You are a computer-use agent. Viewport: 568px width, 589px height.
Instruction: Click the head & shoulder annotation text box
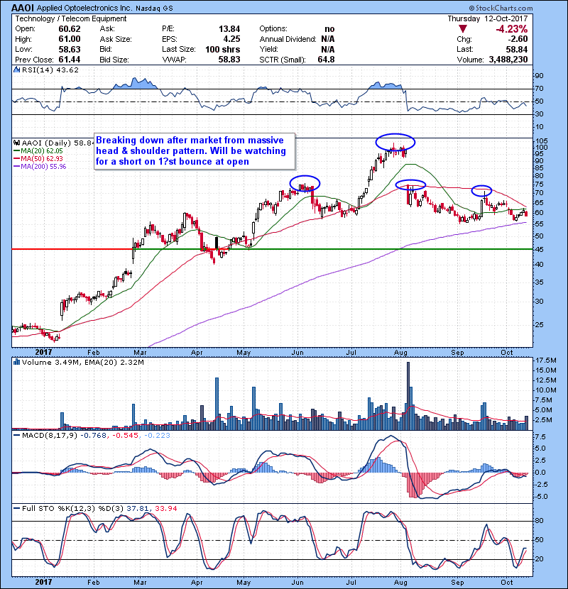[195, 151]
